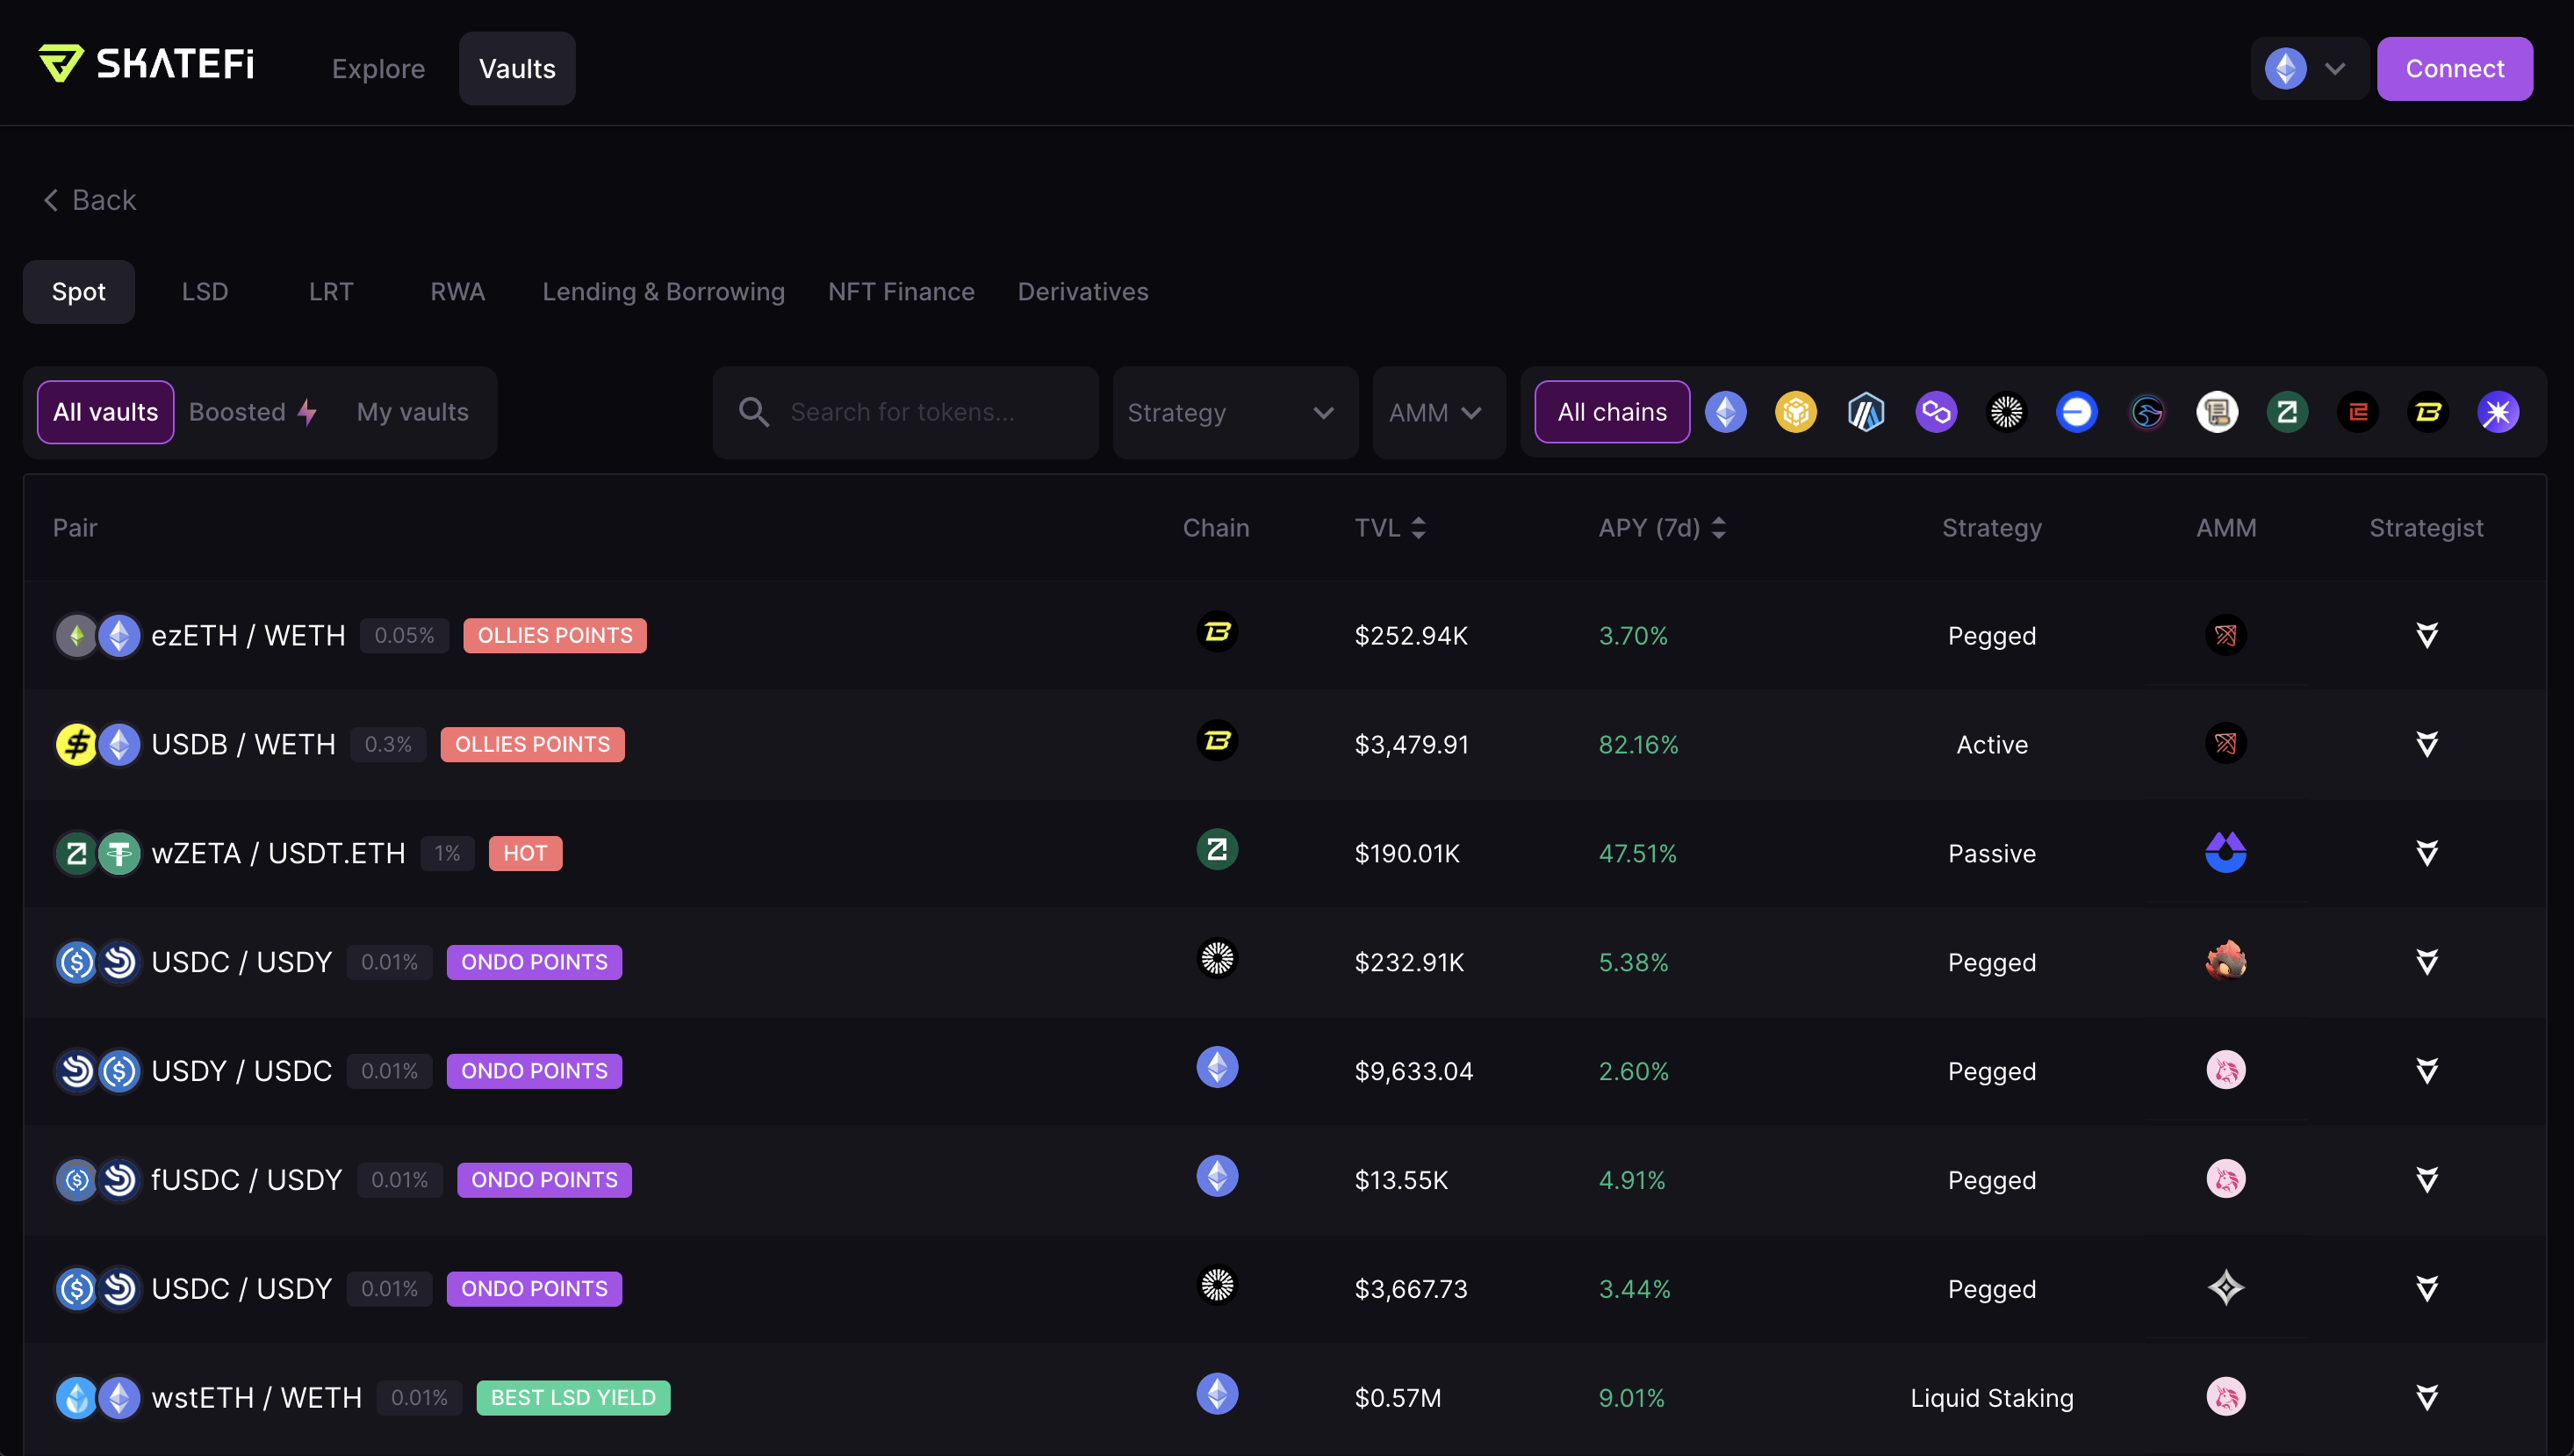Click ONDO POINTS badge on fUSDC / USDY
The width and height of the screenshot is (2574, 1456).
point(543,1180)
